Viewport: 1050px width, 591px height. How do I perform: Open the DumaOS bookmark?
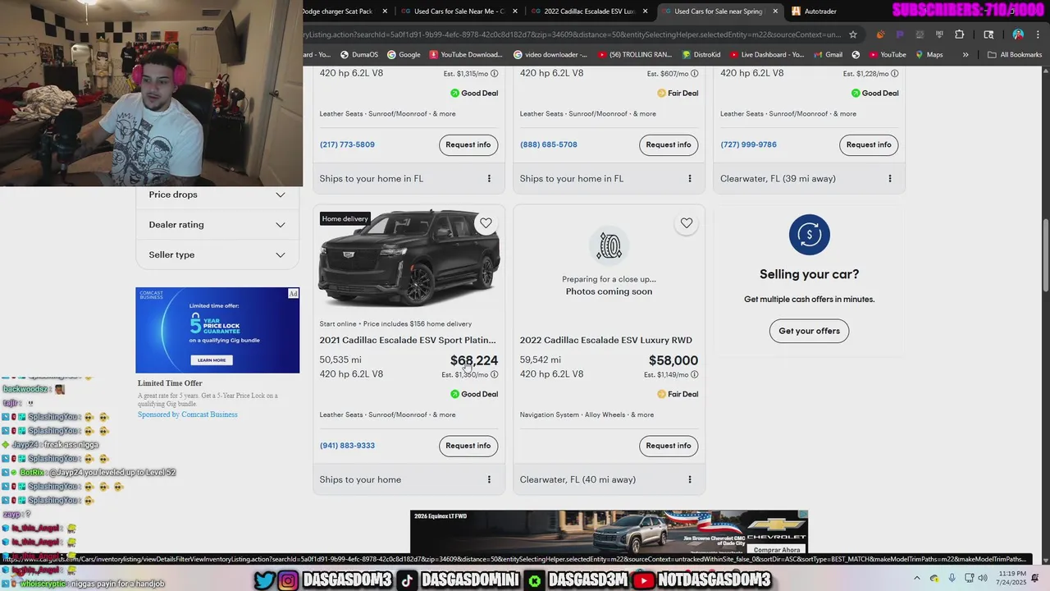pyautogui.click(x=358, y=55)
